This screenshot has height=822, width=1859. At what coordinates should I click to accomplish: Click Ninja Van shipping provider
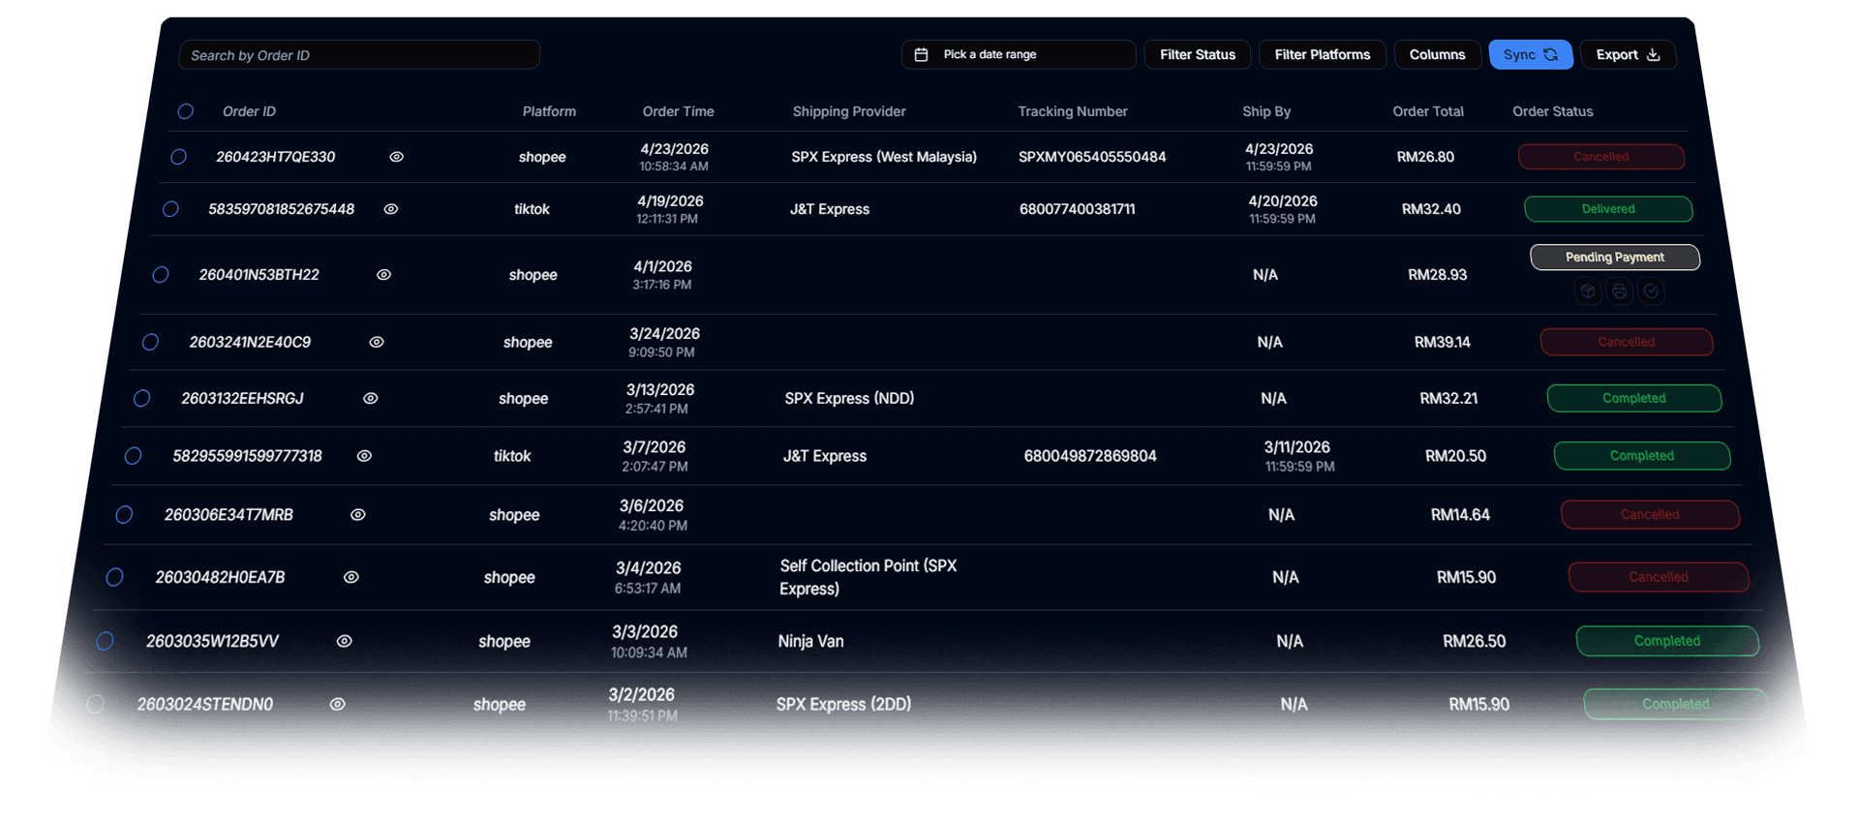coord(810,641)
